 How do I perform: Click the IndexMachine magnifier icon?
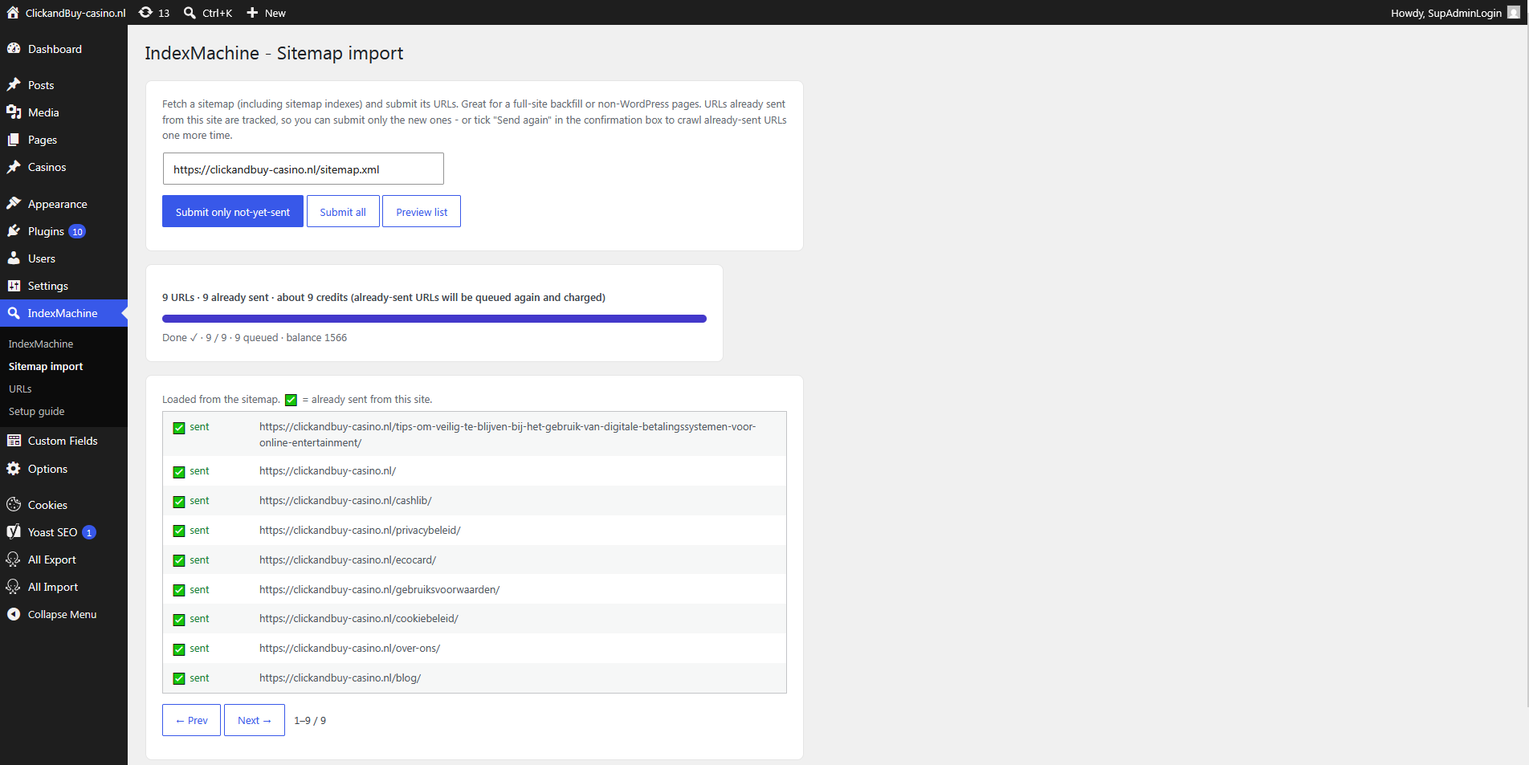point(14,313)
